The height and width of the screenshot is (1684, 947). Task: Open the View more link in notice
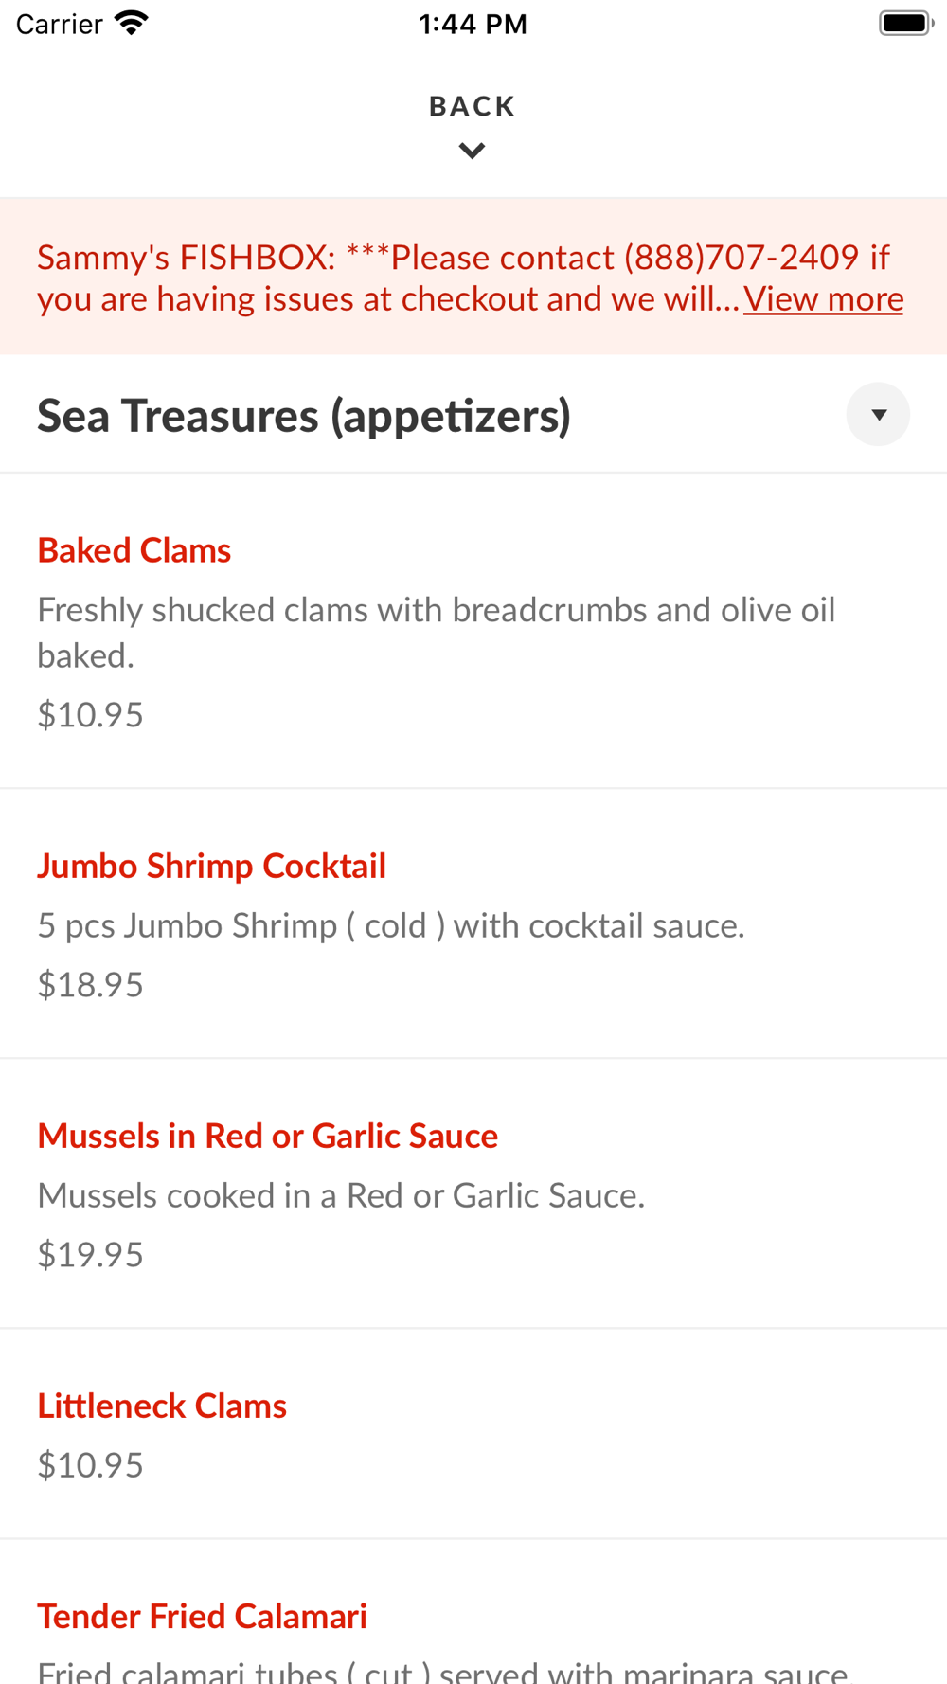point(823,299)
